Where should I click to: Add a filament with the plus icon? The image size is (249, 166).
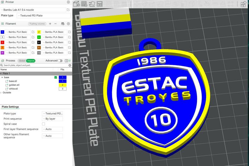pyautogui.click(x=50, y=24)
